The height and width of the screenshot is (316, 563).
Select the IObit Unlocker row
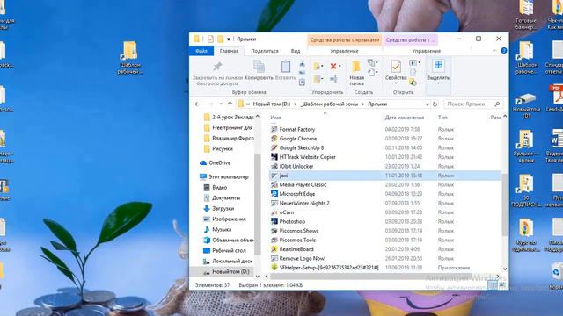(385, 166)
